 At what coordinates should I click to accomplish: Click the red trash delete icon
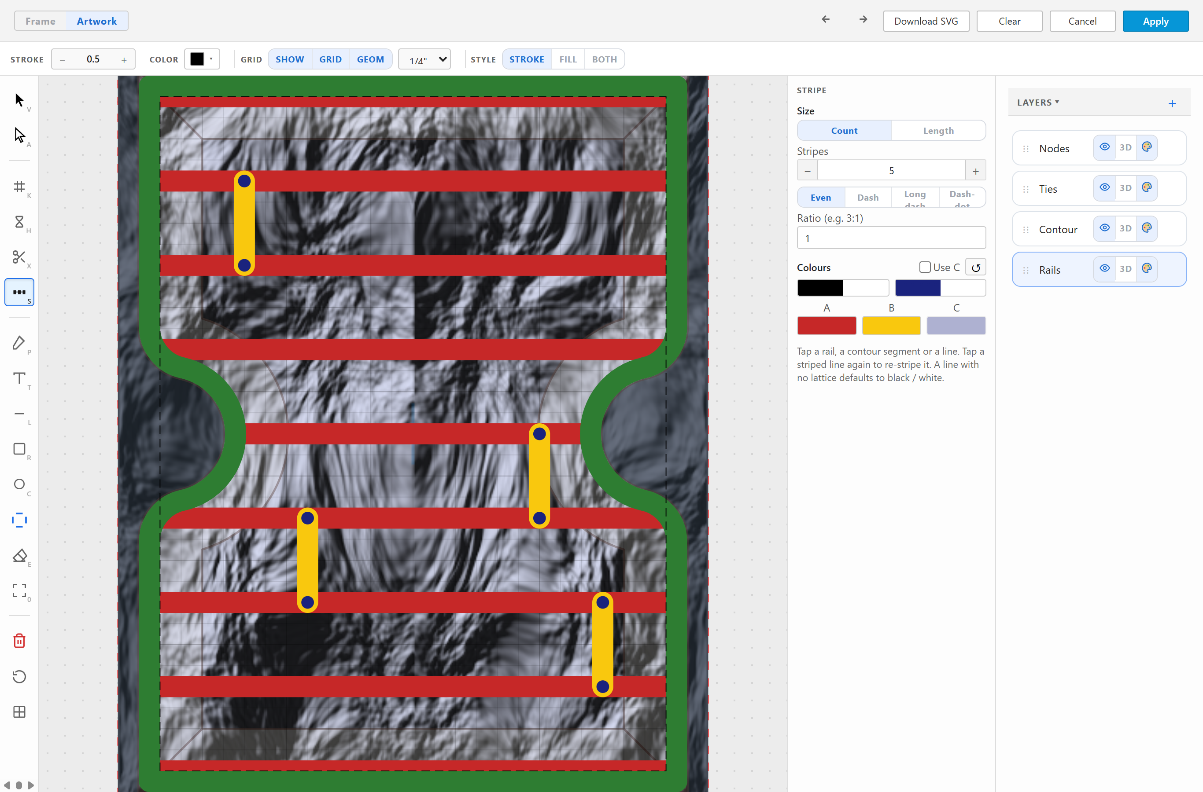click(19, 641)
